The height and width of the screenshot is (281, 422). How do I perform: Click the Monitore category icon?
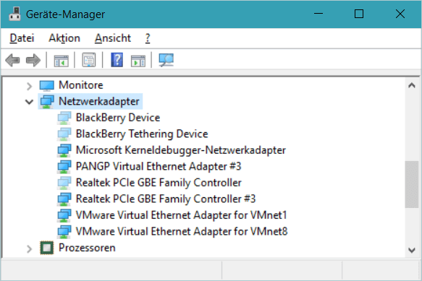point(47,86)
